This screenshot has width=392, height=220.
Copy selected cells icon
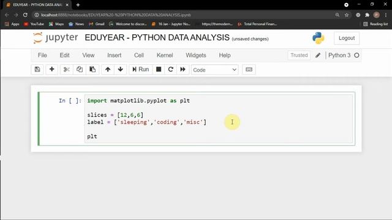pyautogui.click(x=80, y=69)
